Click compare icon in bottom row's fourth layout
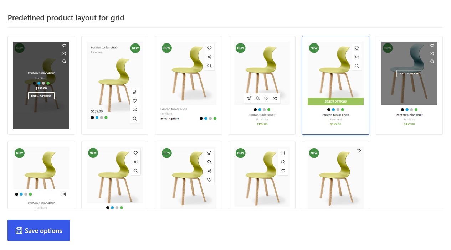This screenshot has width=451, height=250. point(283,153)
